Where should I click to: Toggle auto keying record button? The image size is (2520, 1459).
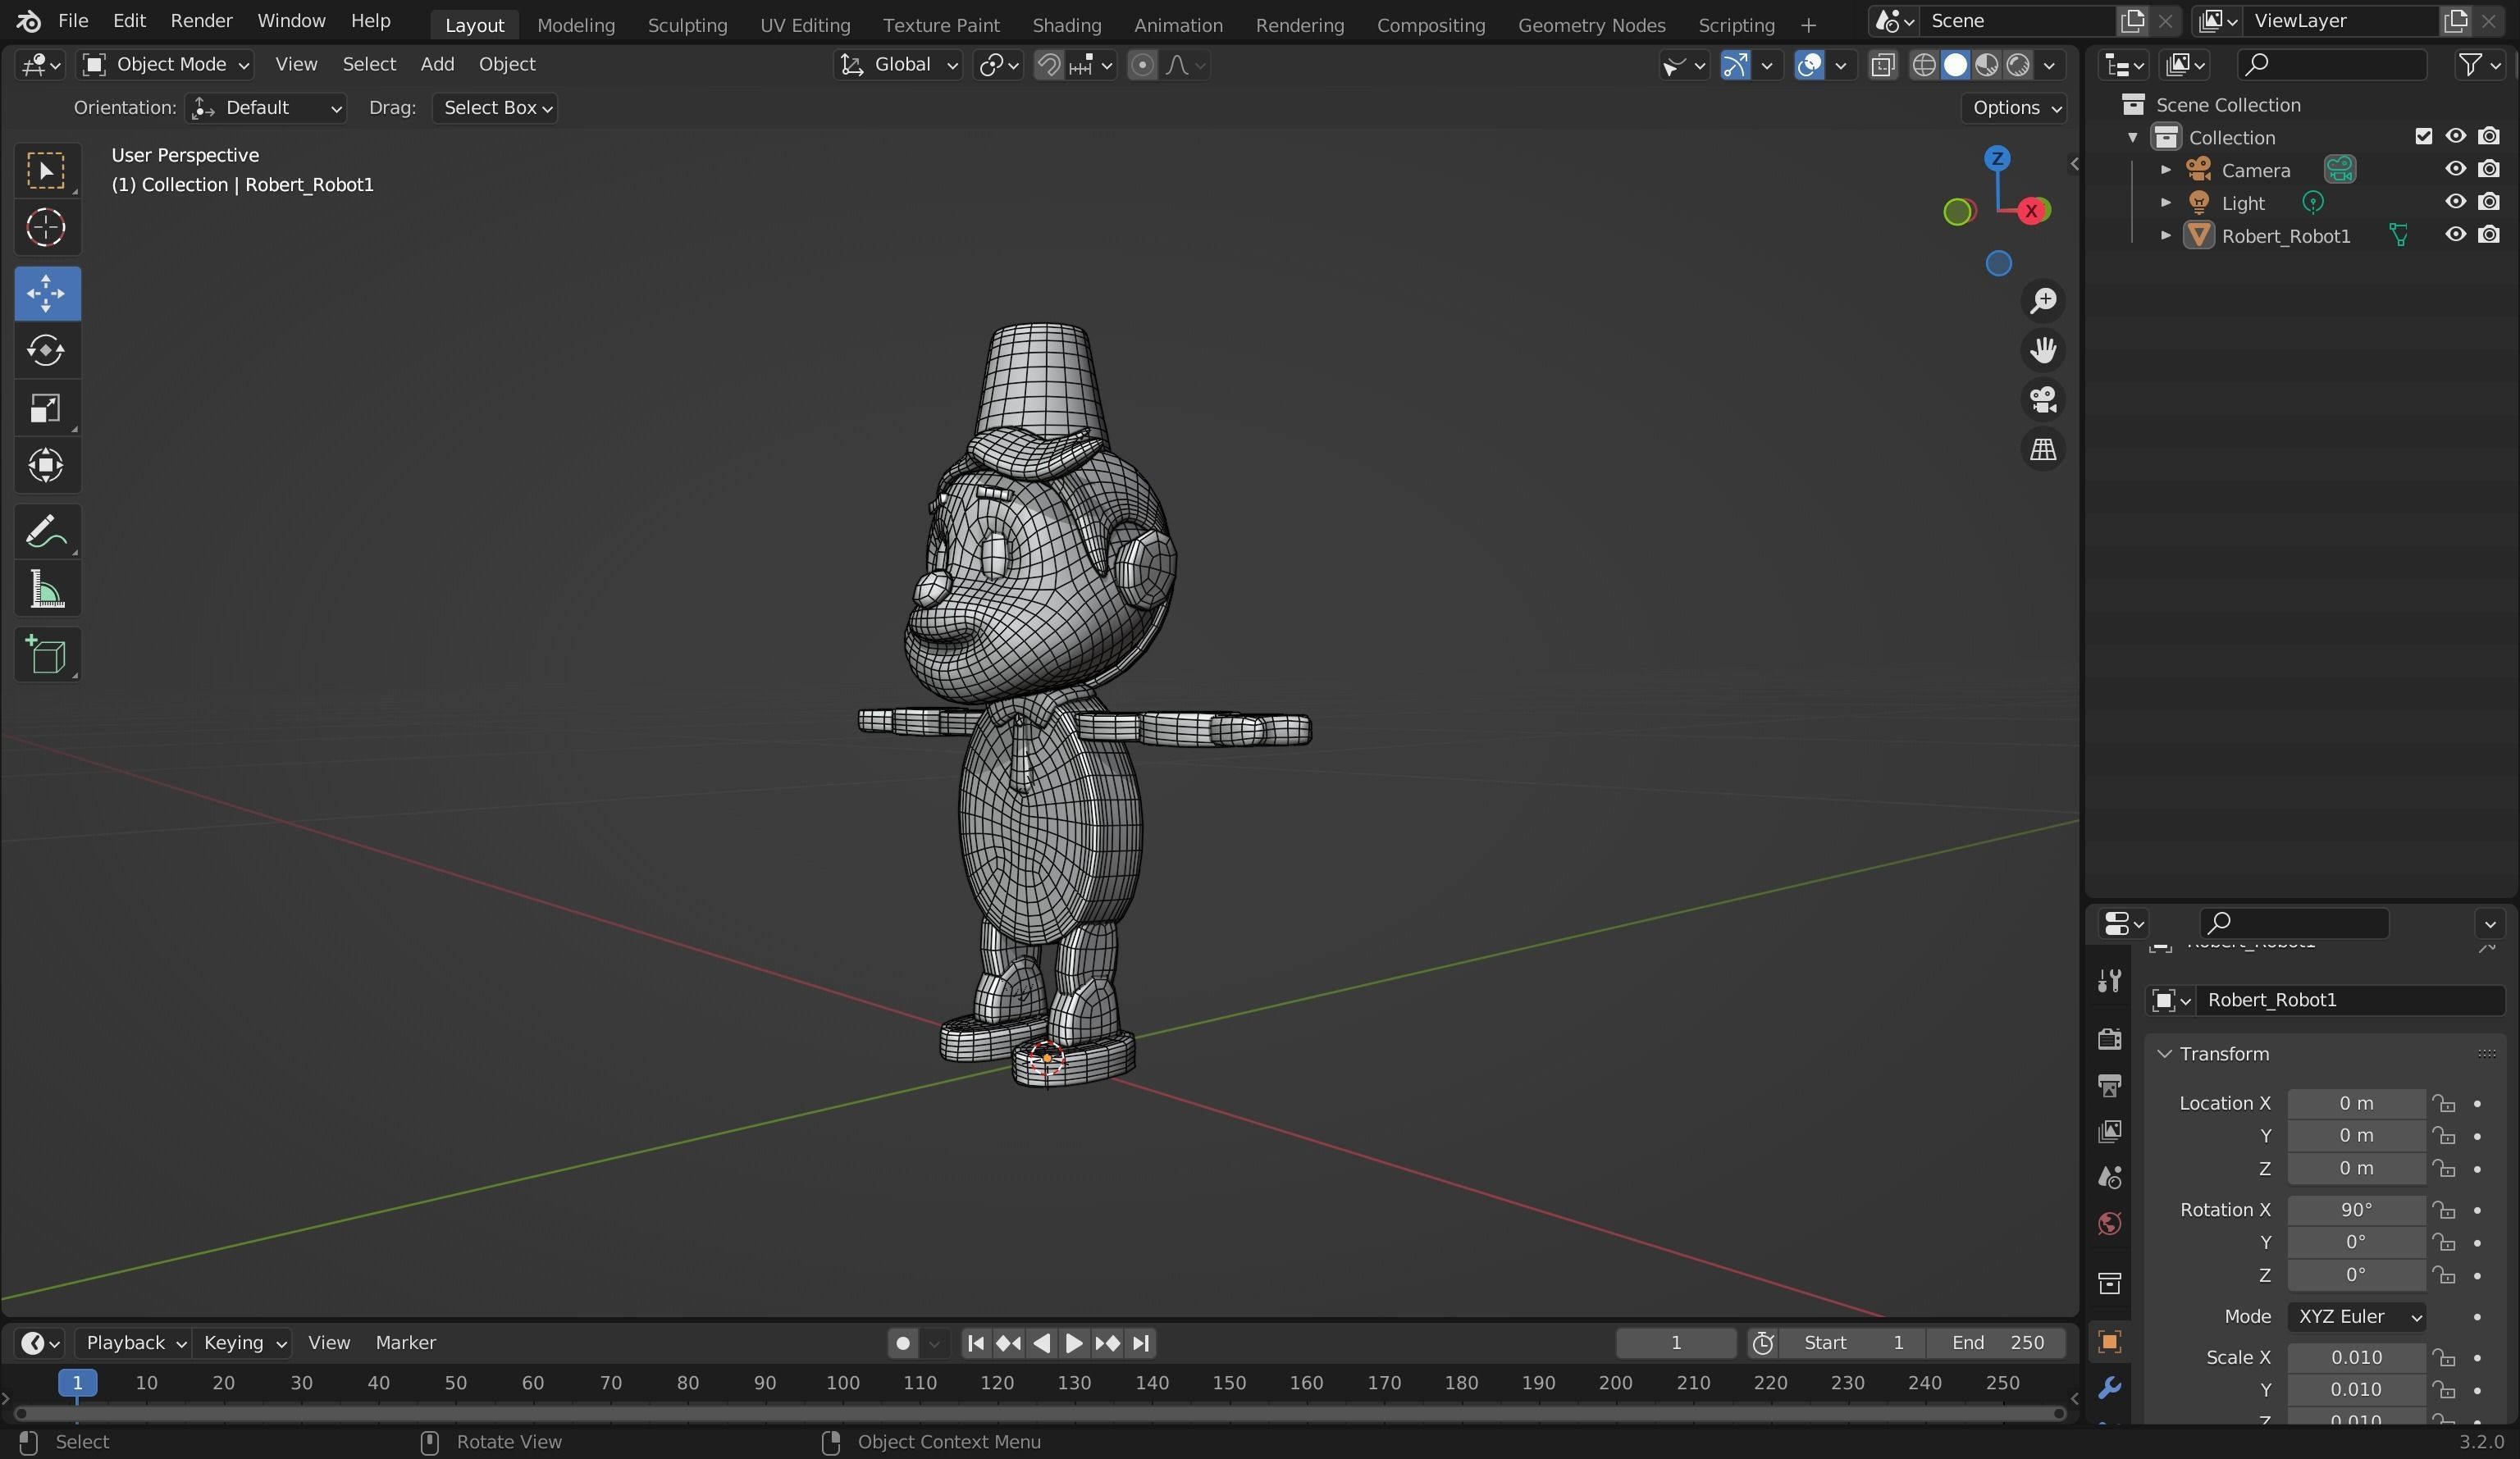(902, 1343)
